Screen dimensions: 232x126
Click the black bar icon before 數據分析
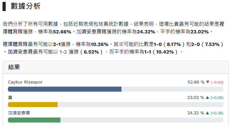[4, 6]
